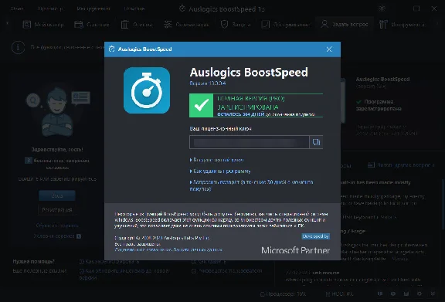Screen dimensions: 445x302
Task: Click the left arrow beside the tab strip
Action: [x=8, y=24]
